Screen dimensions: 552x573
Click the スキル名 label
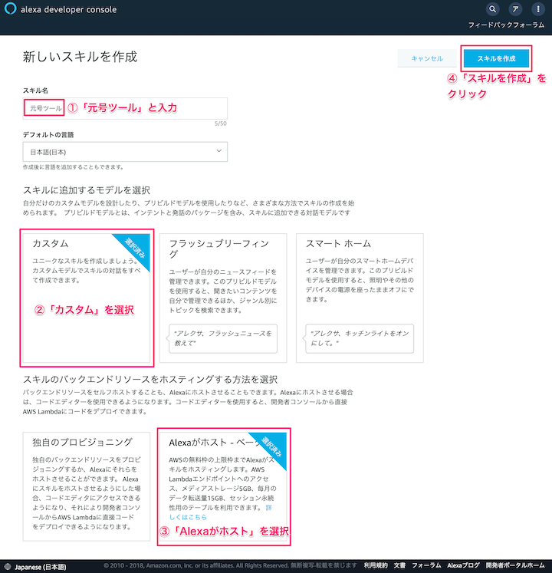coord(35,91)
